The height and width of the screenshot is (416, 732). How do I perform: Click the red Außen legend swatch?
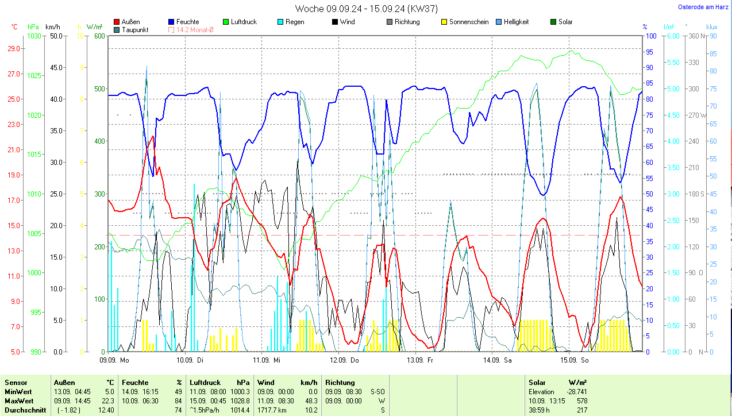click(117, 22)
